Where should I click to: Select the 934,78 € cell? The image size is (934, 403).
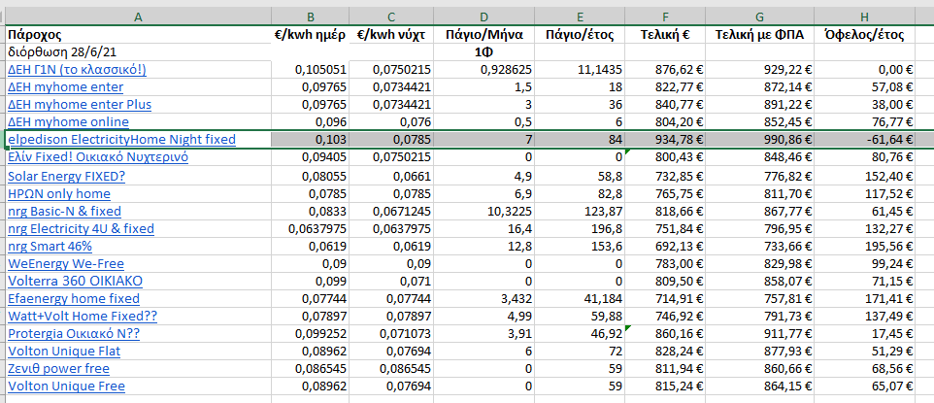tap(665, 140)
